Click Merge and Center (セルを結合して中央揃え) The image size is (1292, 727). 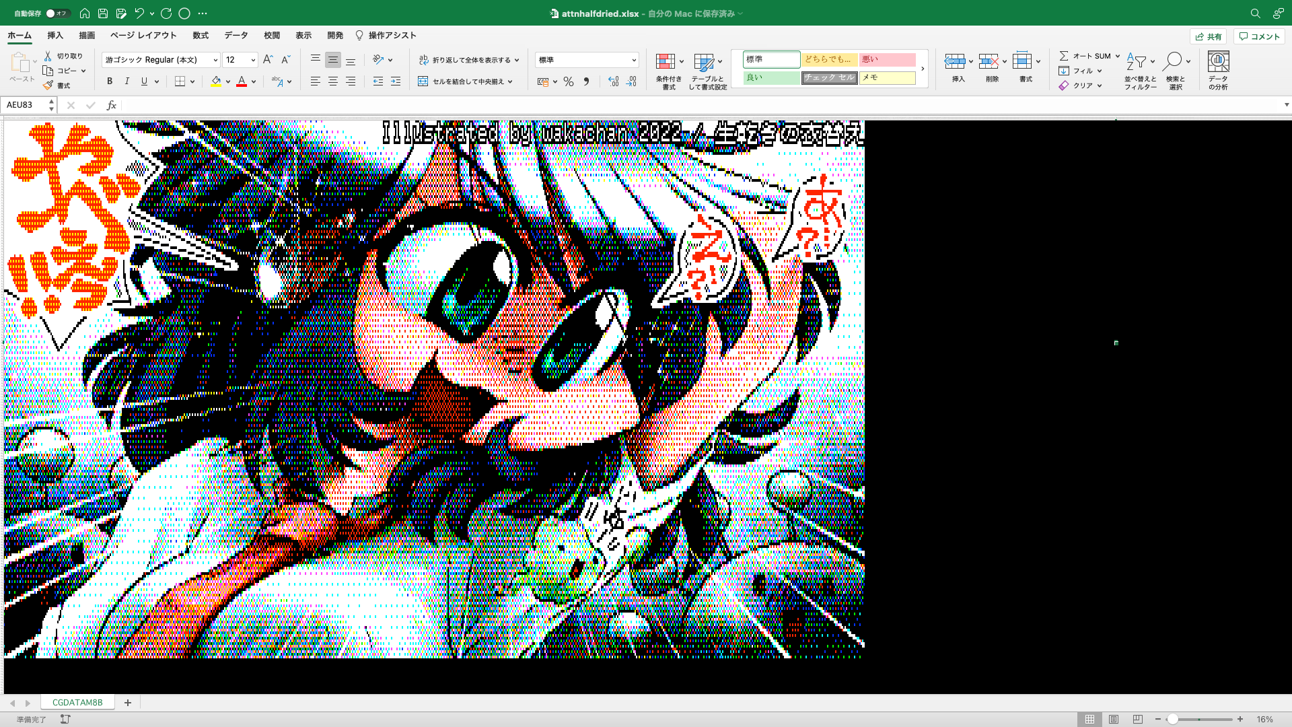coord(465,81)
